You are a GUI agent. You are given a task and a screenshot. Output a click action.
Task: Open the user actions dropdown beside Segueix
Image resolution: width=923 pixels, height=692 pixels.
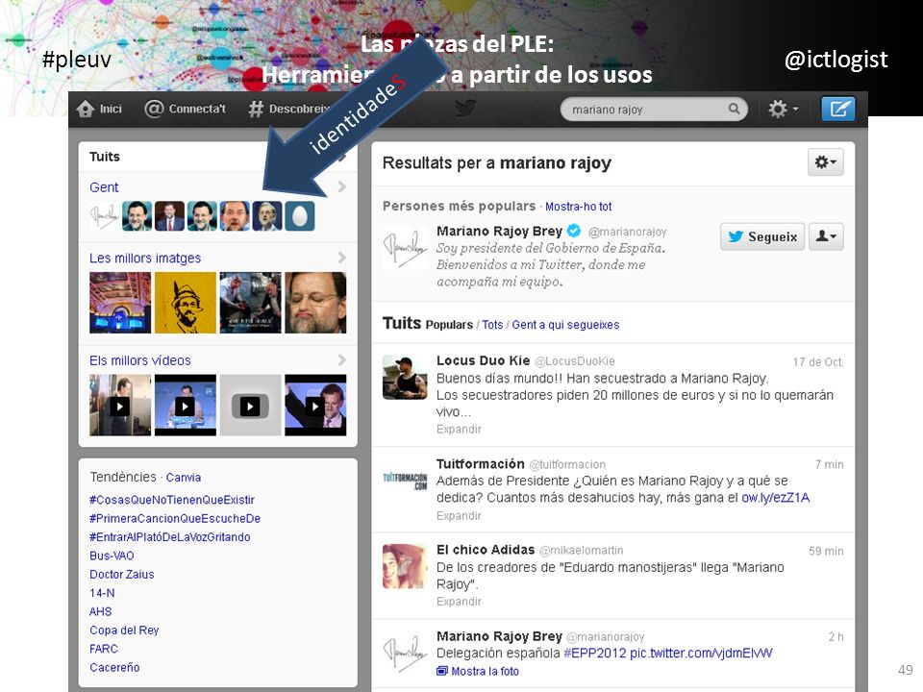pos(826,236)
